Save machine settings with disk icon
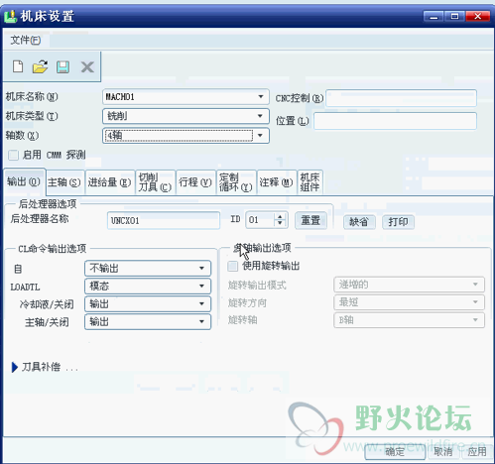The width and height of the screenshot is (495, 464). point(62,67)
